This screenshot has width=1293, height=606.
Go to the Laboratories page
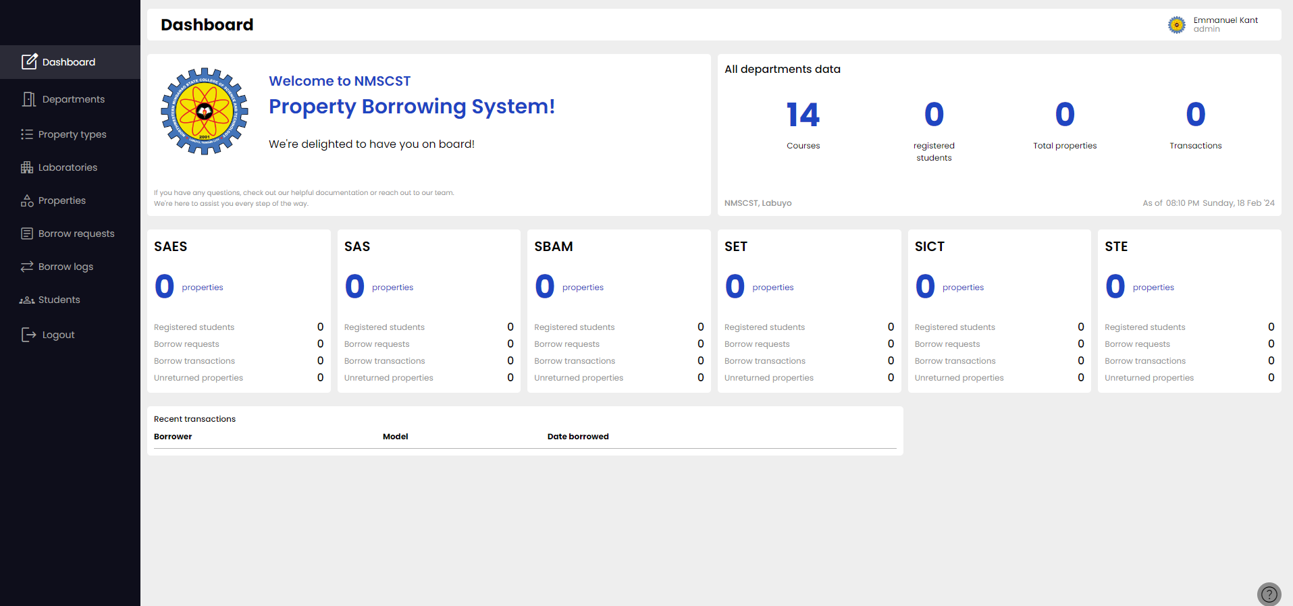[x=68, y=167]
